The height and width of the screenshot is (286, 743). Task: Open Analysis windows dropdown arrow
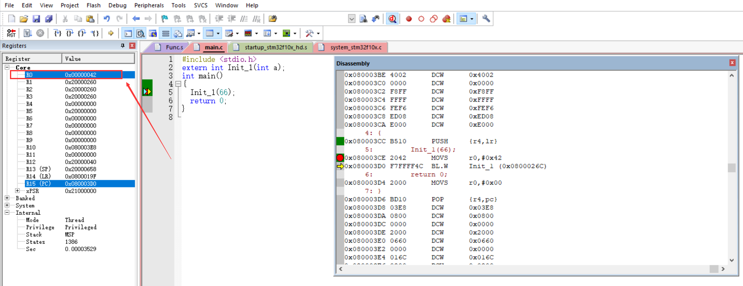click(257, 34)
